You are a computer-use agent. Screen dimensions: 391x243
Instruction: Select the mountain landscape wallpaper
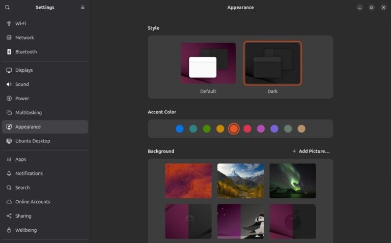pyautogui.click(x=240, y=180)
